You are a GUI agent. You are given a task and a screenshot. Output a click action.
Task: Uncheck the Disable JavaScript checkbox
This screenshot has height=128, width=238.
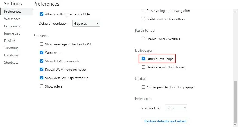tap(143, 59)
